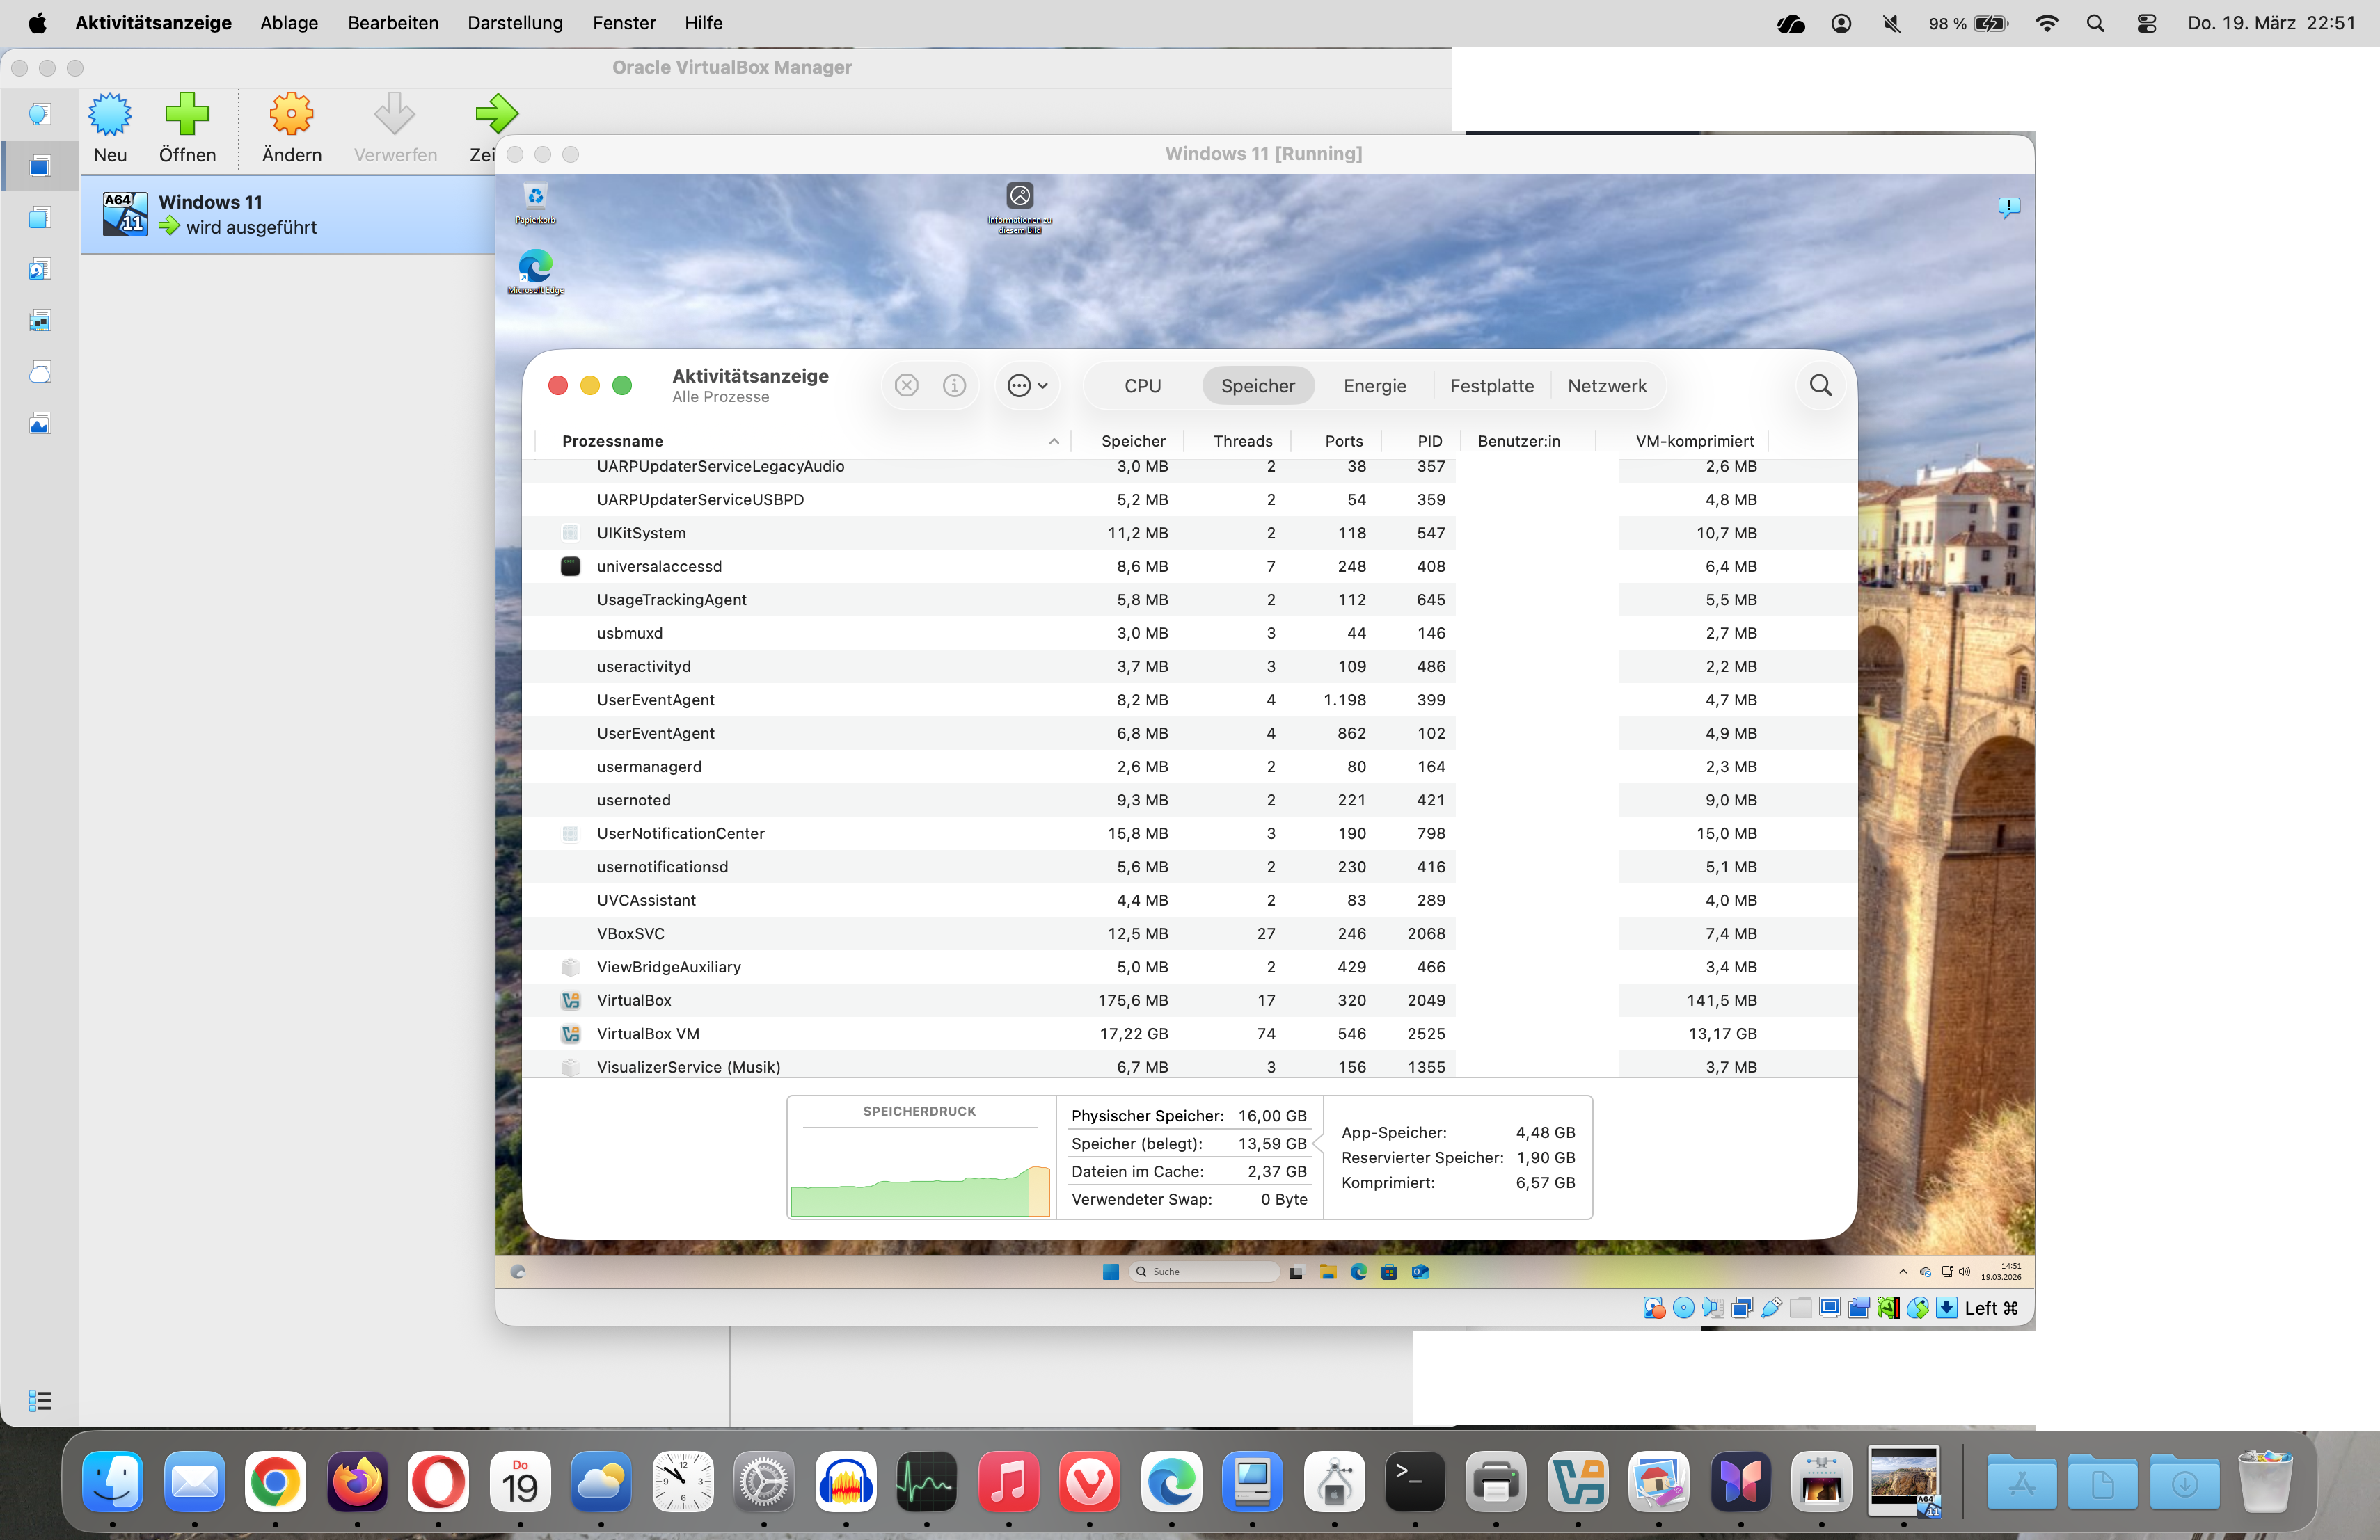Open the Festplatte tab
Screen dimensions: 2380x1540
pos(1492,386)
